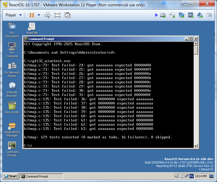Click Command Prompt taskbar button
Viewport: 217px width, 182px height.
(x=41, y=176)
